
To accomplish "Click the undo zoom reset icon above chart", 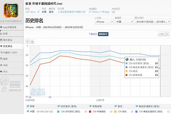I will click(x=28, y=42).
